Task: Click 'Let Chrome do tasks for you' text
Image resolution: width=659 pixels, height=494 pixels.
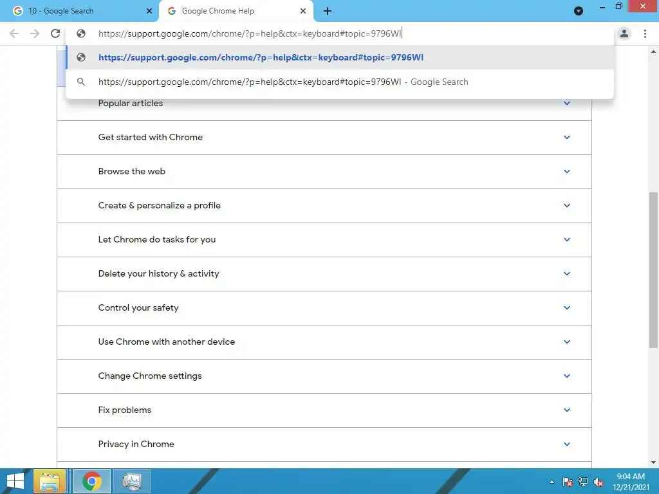Action: tap(157, 239)
